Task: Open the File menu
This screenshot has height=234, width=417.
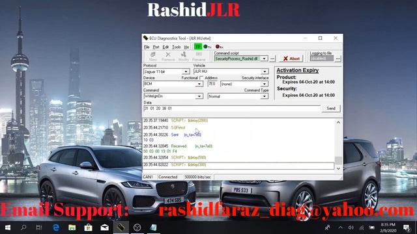Action: (x=147, y=47)
